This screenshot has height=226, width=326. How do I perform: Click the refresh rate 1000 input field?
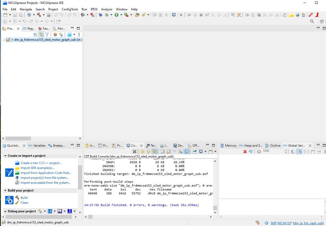click(273, 151)
